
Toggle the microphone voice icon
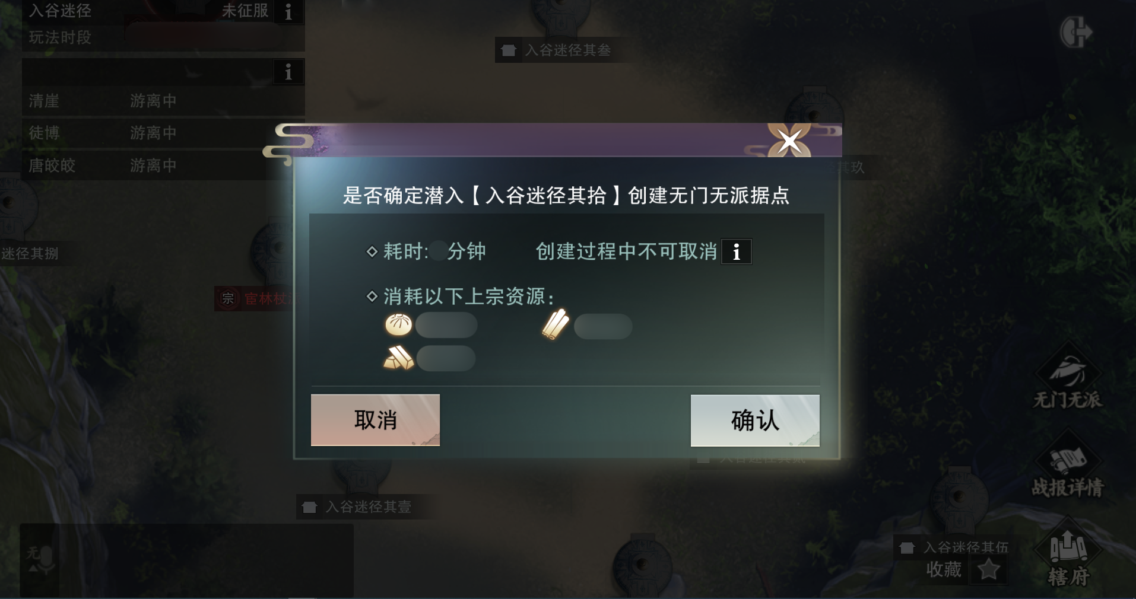pyautogui.click(x=40, y=560)
